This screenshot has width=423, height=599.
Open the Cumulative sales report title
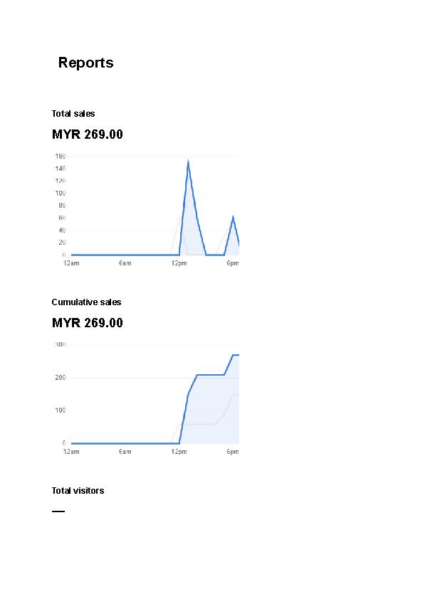(x=86, y=302)
